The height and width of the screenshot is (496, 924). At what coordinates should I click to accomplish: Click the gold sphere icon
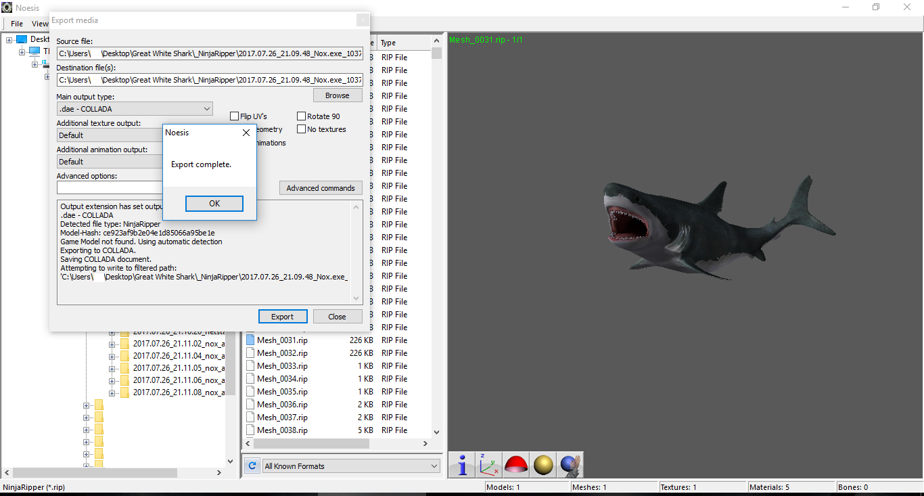(x=543, y=465)
